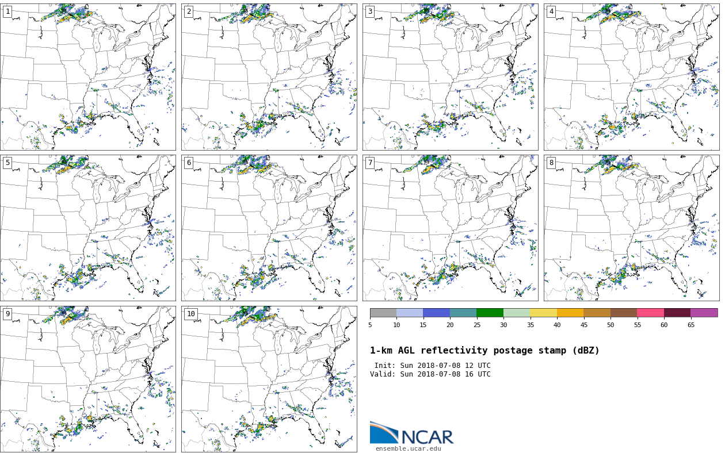The height and width of the screenshot is (453, 725).
Task: Pick the dark green 25-30 dBZ swatch
Action: click(490, 313)
